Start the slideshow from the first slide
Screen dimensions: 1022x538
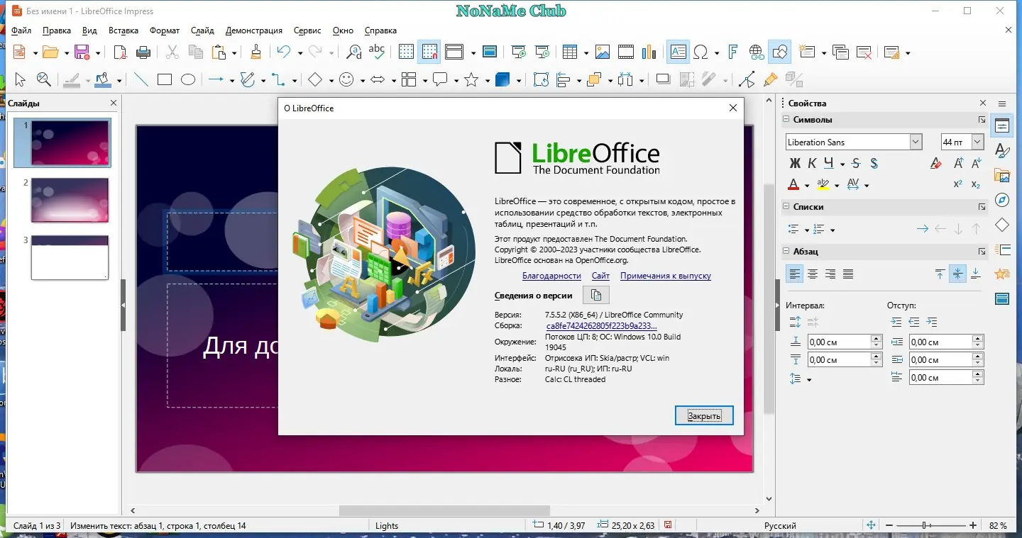(520, 52)
